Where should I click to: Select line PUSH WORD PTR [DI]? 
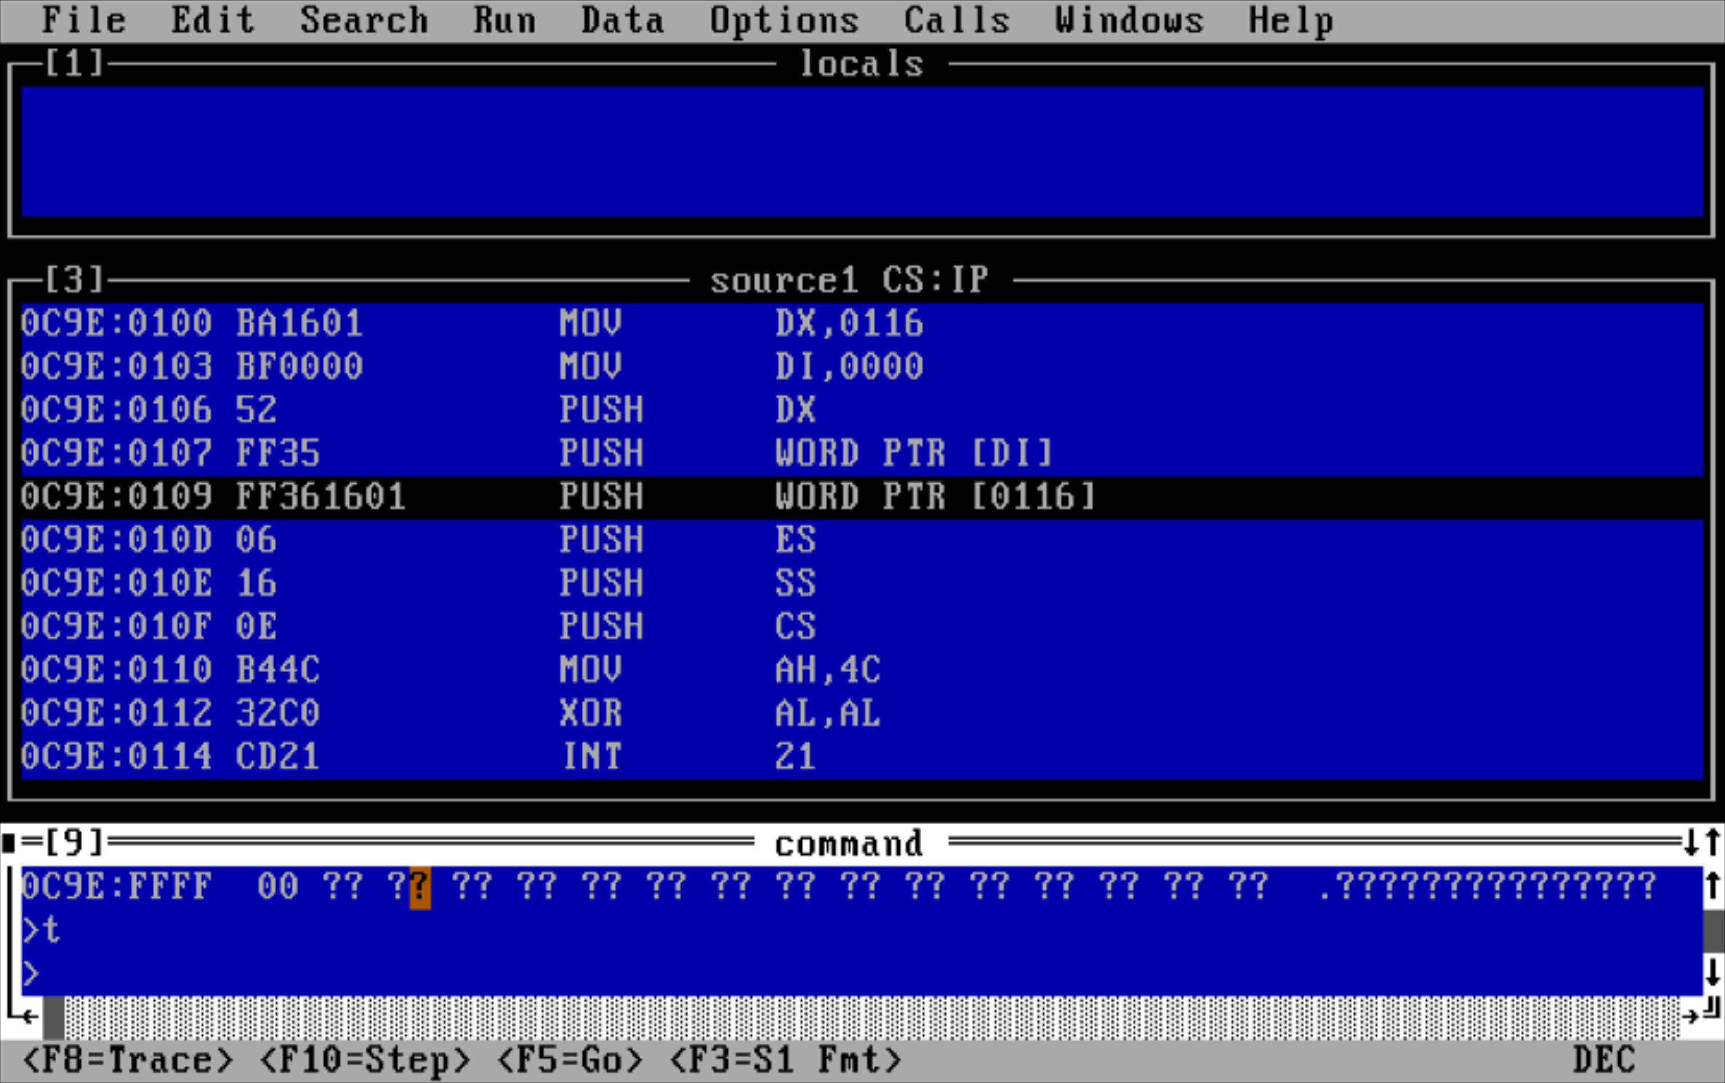tap(862, 454)
